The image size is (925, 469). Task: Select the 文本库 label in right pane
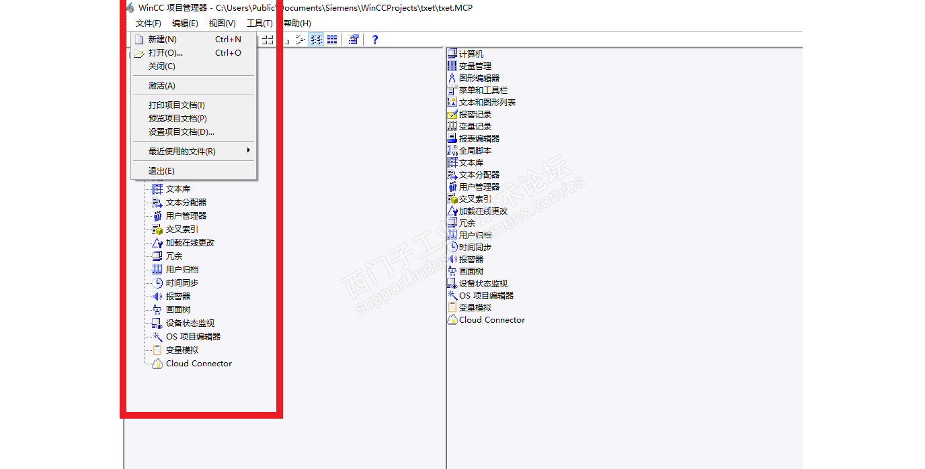pos(471,163)
